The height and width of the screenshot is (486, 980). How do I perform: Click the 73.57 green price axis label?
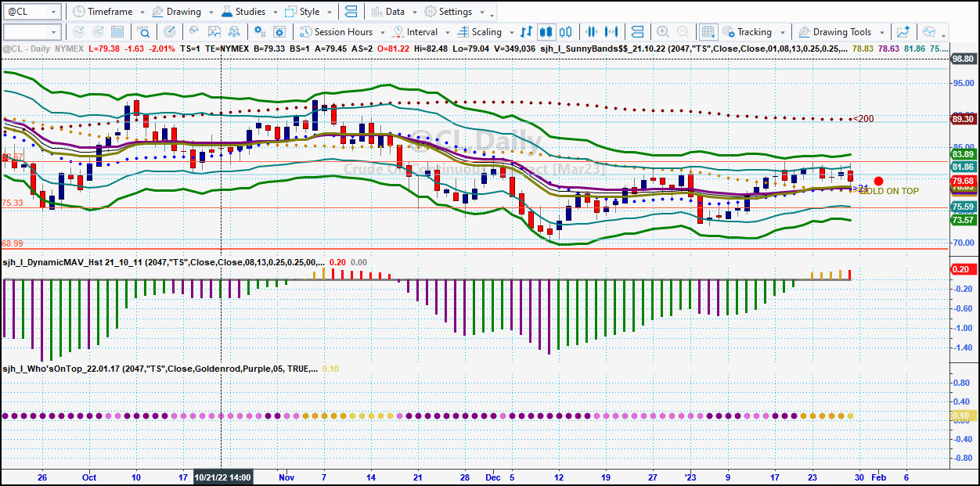963,220
